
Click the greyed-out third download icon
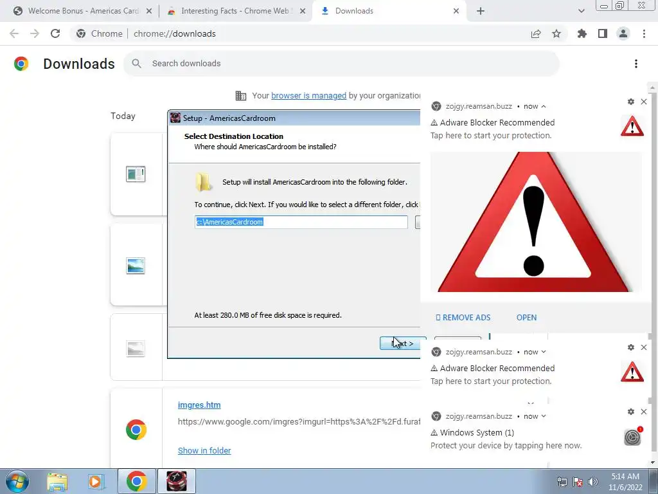coord(136,349)
